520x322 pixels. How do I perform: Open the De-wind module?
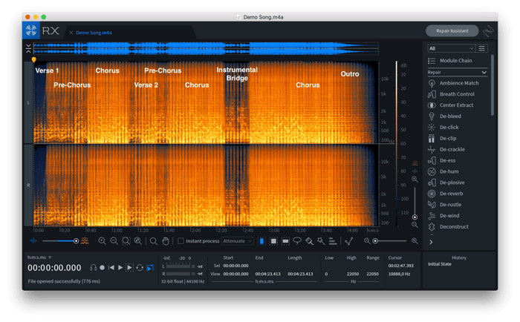[443, 216]
